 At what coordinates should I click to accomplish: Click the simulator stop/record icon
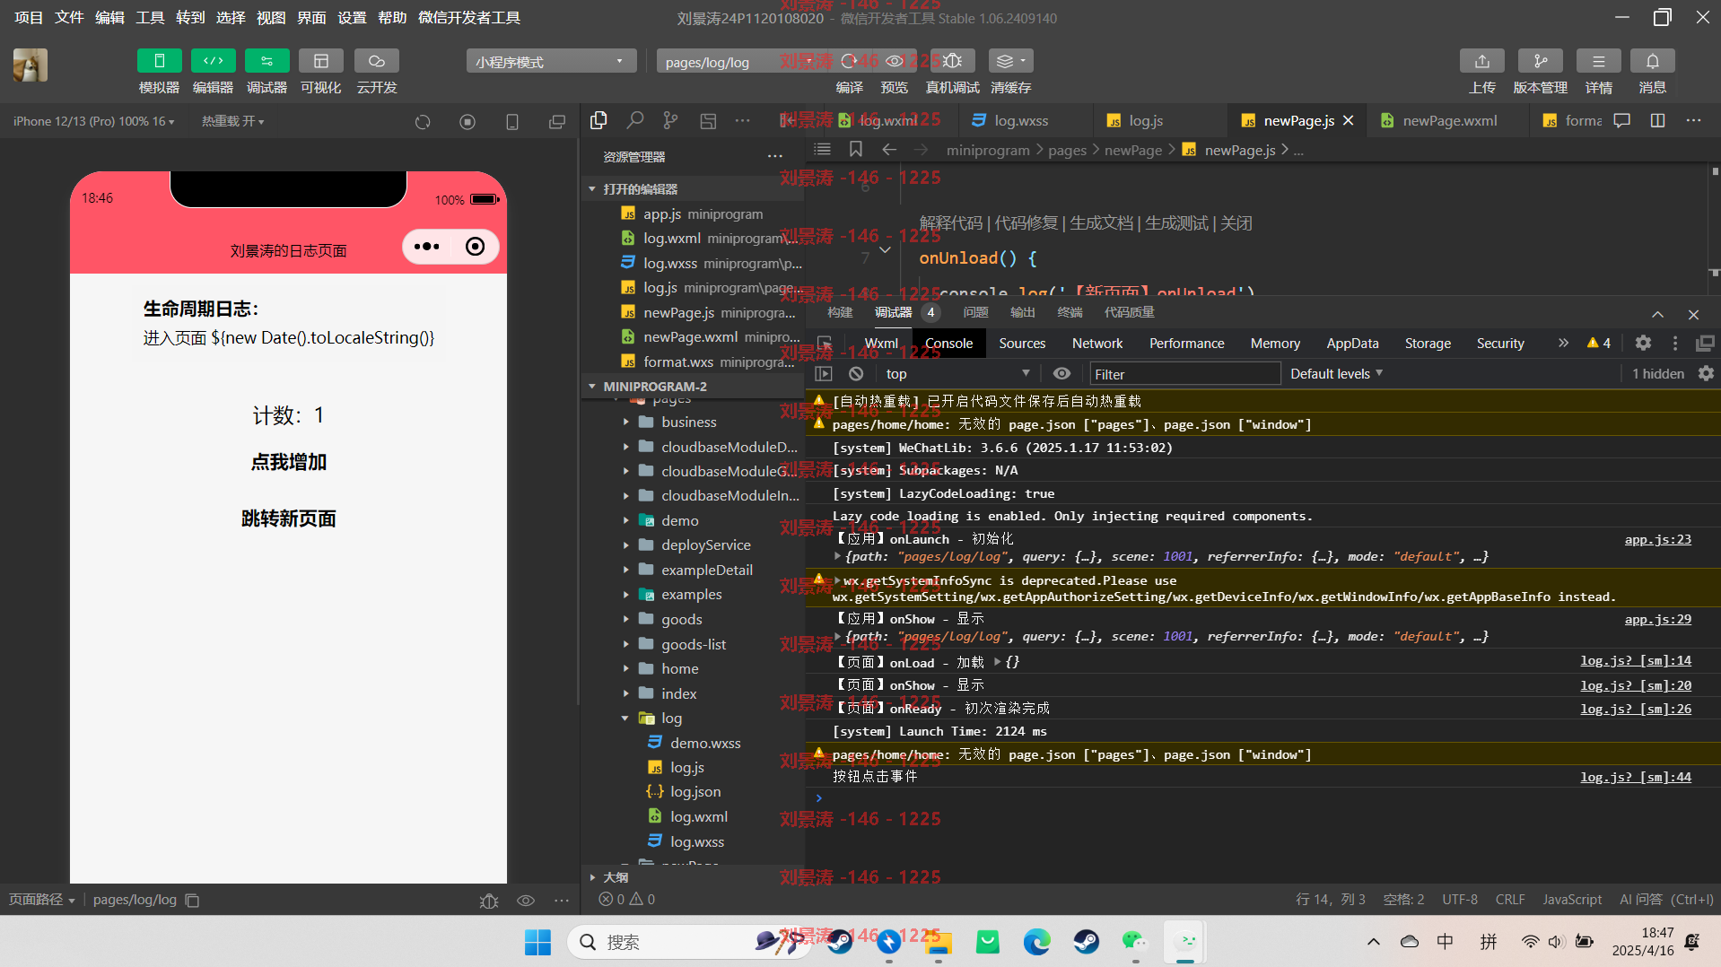[x=467, y=122]
